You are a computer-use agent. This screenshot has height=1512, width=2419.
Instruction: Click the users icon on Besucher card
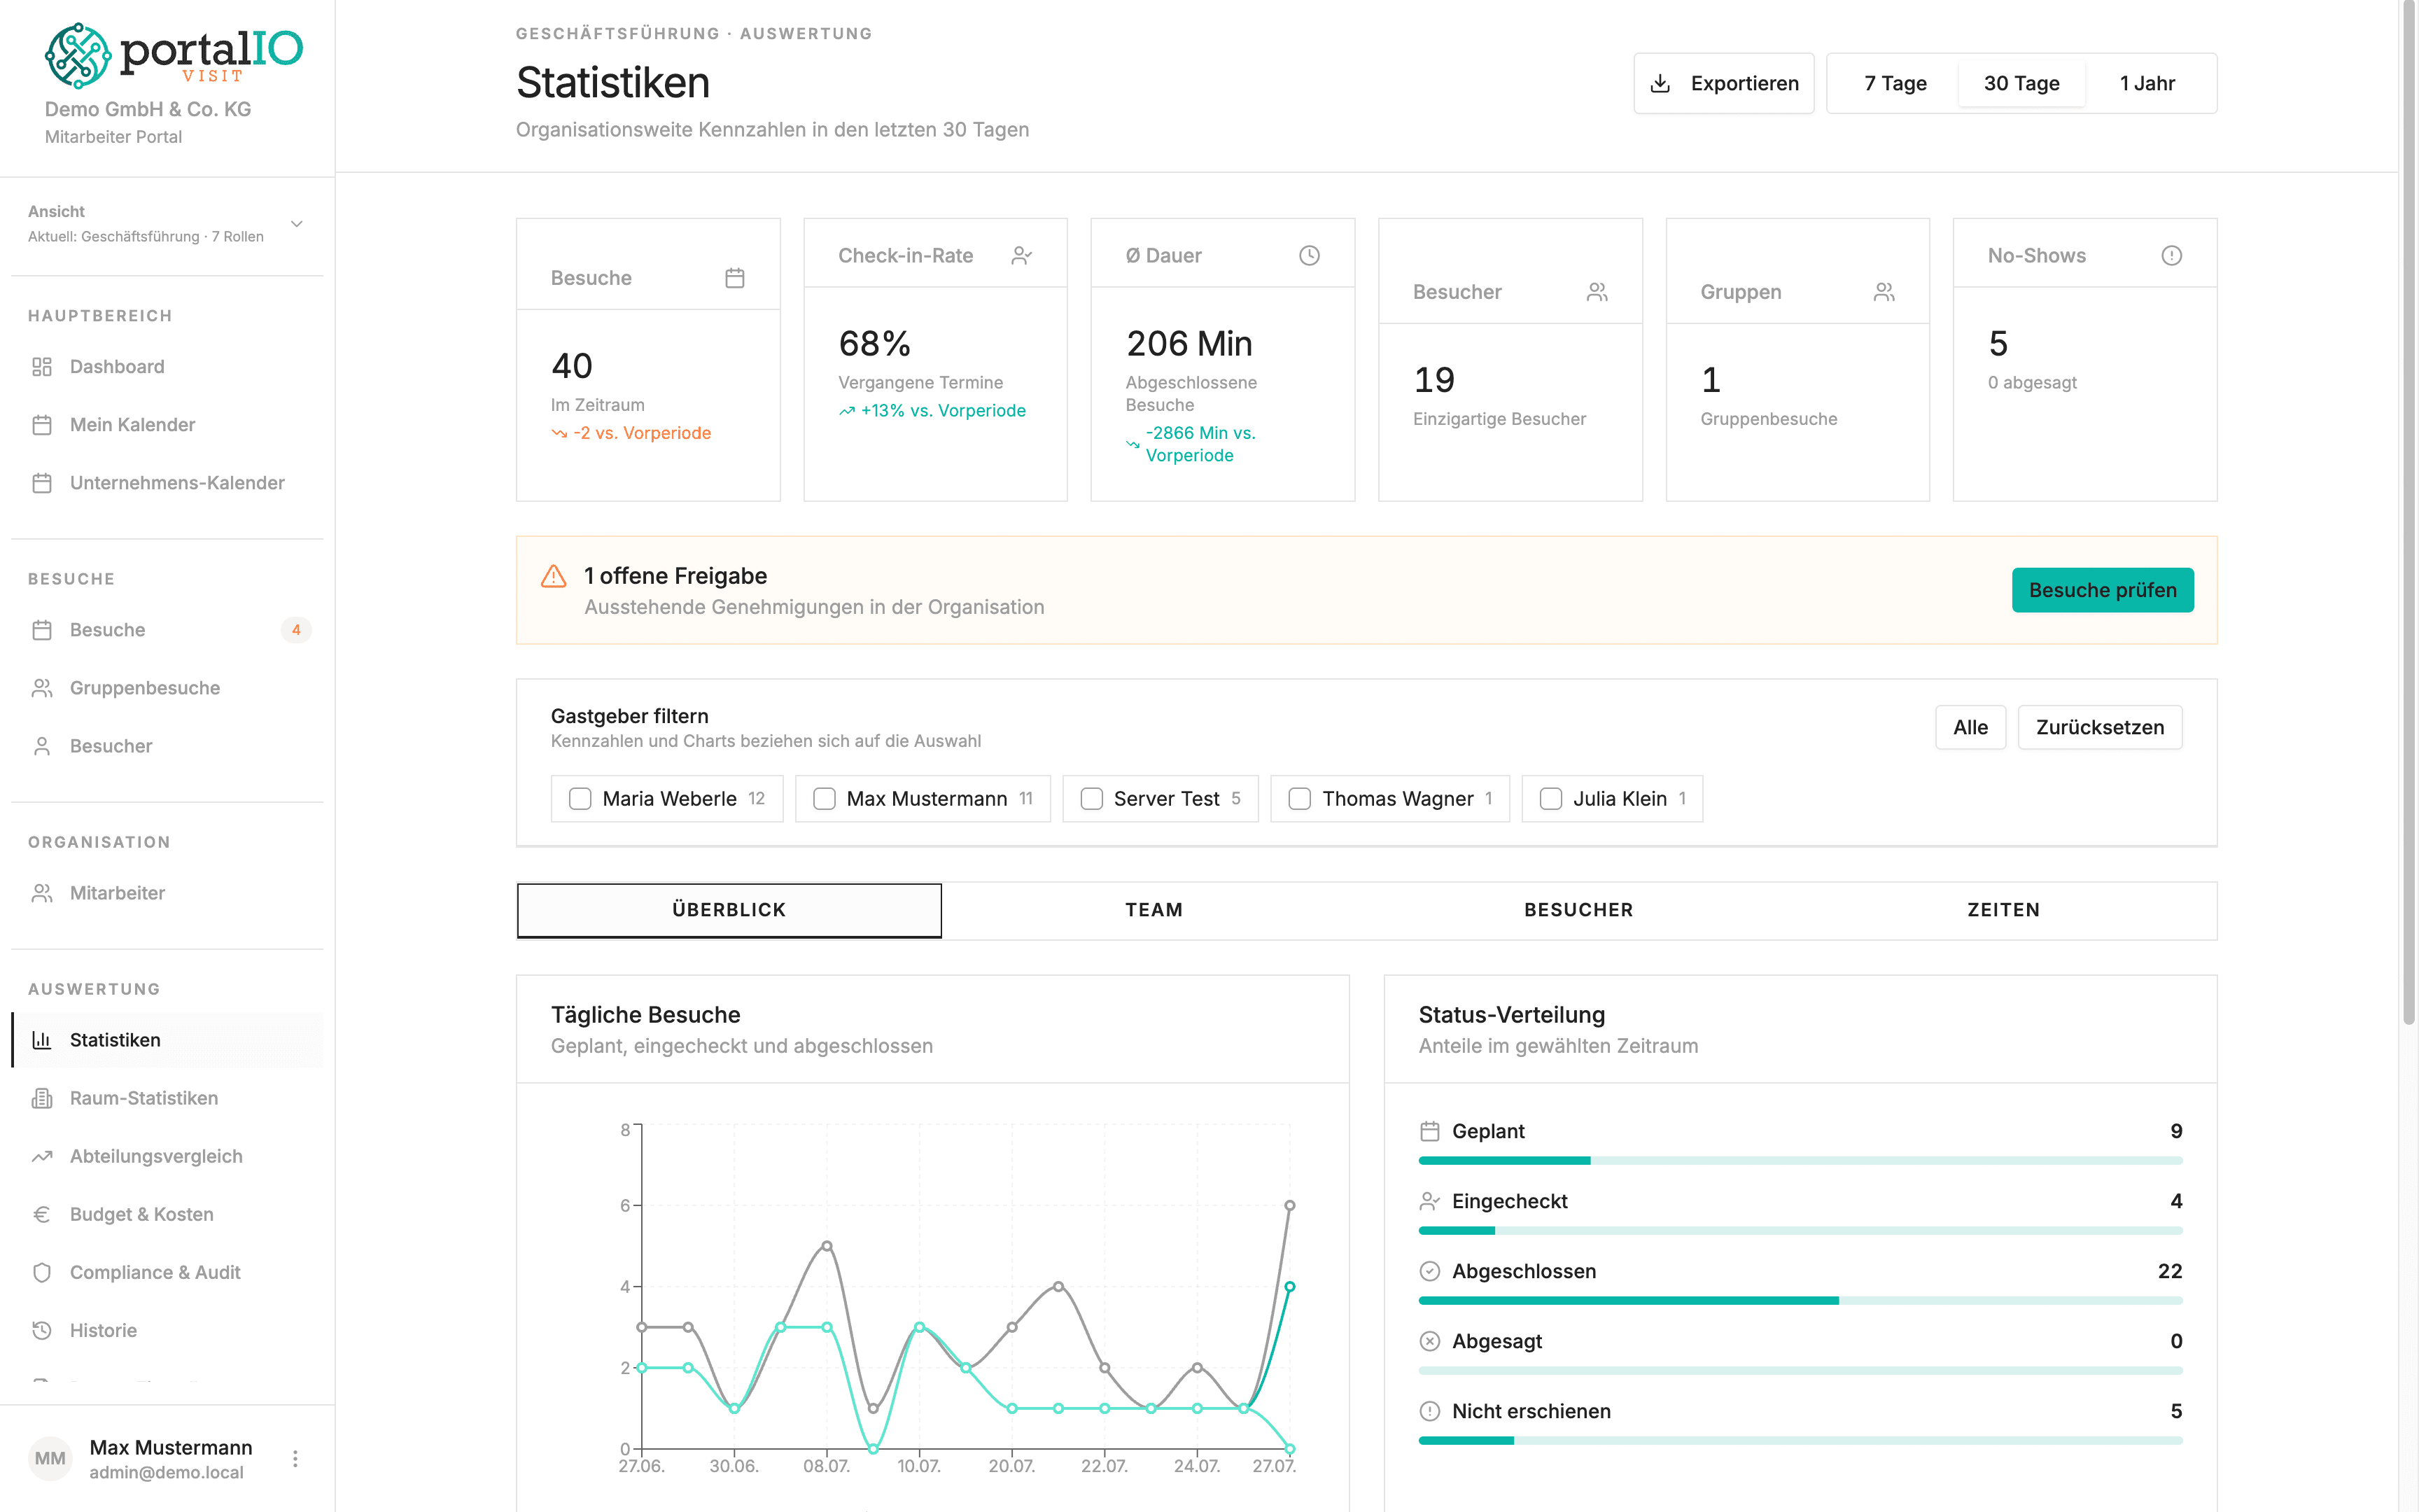(x=1597, y=292)
